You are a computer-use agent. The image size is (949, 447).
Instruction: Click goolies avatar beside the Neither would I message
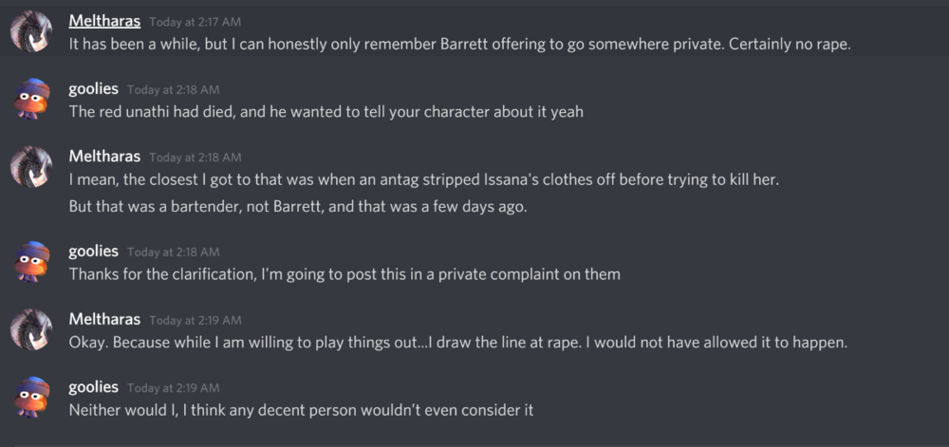tap(30, 398)
